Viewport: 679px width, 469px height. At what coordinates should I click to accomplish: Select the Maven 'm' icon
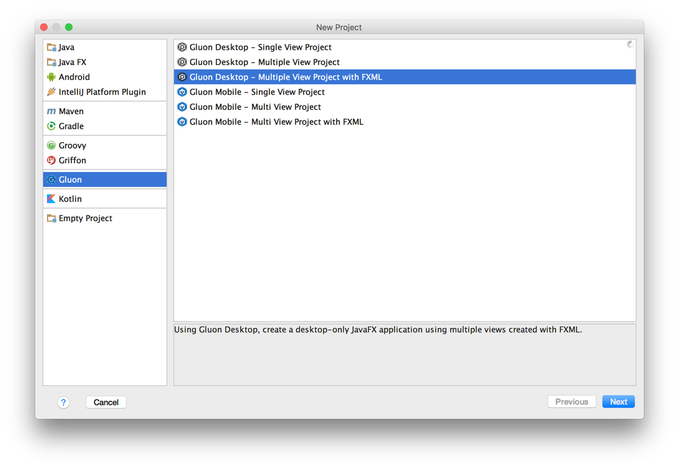[x=51, y=111]
